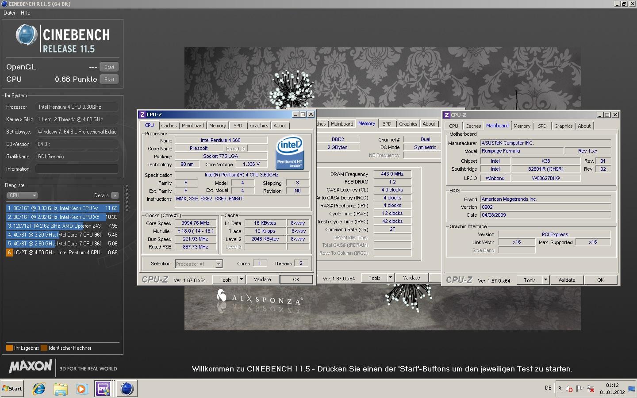Click the Rampage Formula model field
Screen dimensions: 637x398
pos(522,151)
